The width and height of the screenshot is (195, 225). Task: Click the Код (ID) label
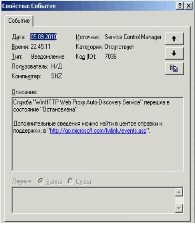coord(86,57)
